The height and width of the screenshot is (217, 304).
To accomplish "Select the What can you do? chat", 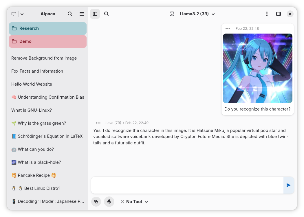I will 48,149.
